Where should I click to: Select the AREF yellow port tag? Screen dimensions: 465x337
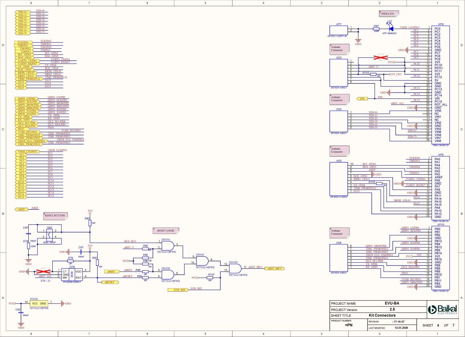(21, 210)
